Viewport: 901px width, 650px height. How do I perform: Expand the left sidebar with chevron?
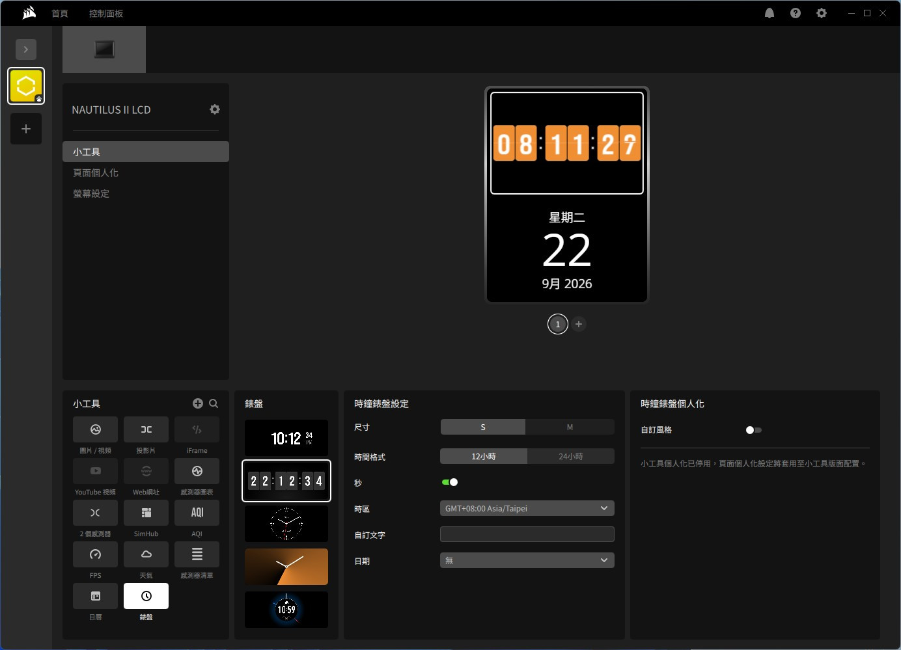(26, 49)
